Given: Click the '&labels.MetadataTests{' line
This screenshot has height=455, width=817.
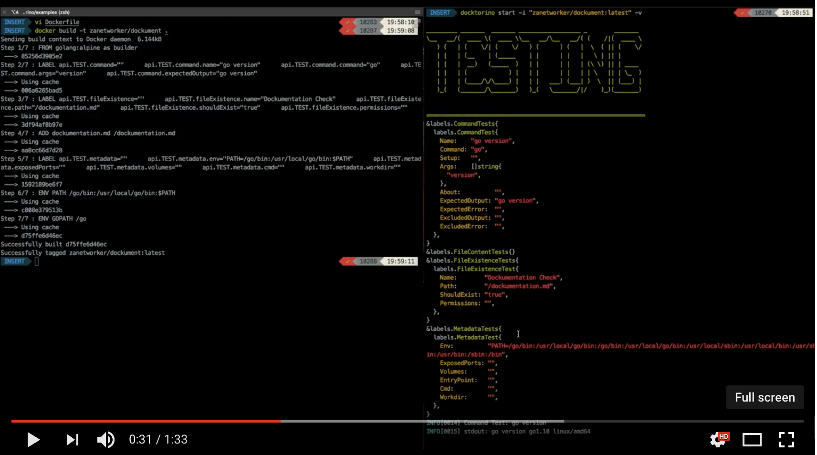Looking at the screenshot, I should 464,329.
